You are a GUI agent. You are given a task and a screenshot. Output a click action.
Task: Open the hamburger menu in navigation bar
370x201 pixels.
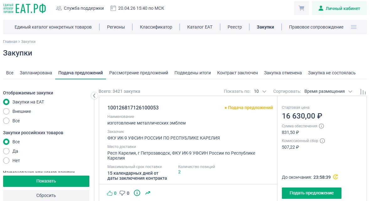click(353, 27)
